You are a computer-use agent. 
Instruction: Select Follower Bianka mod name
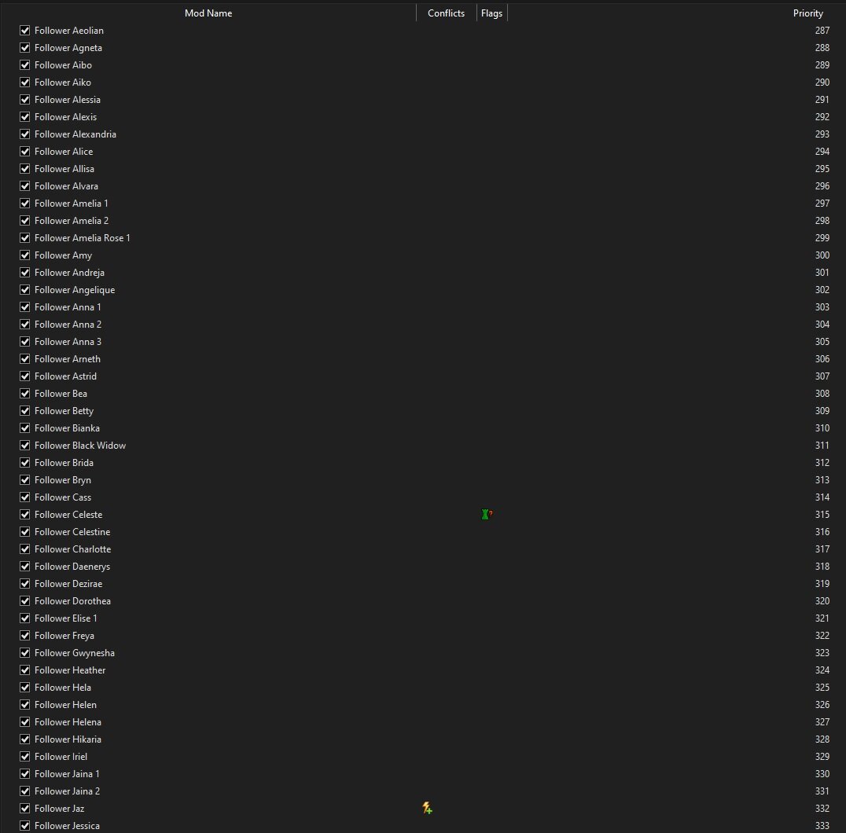coord(67,428)
